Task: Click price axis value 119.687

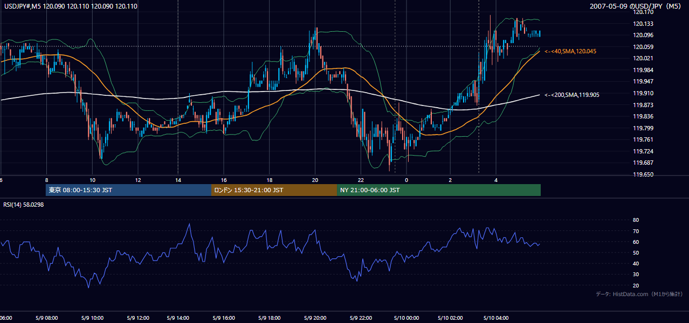Action: 643,163
